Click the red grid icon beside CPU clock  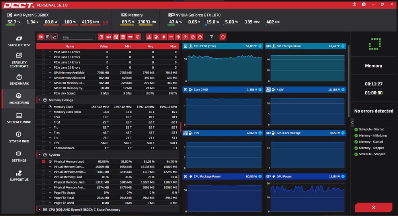coord(105,23)
